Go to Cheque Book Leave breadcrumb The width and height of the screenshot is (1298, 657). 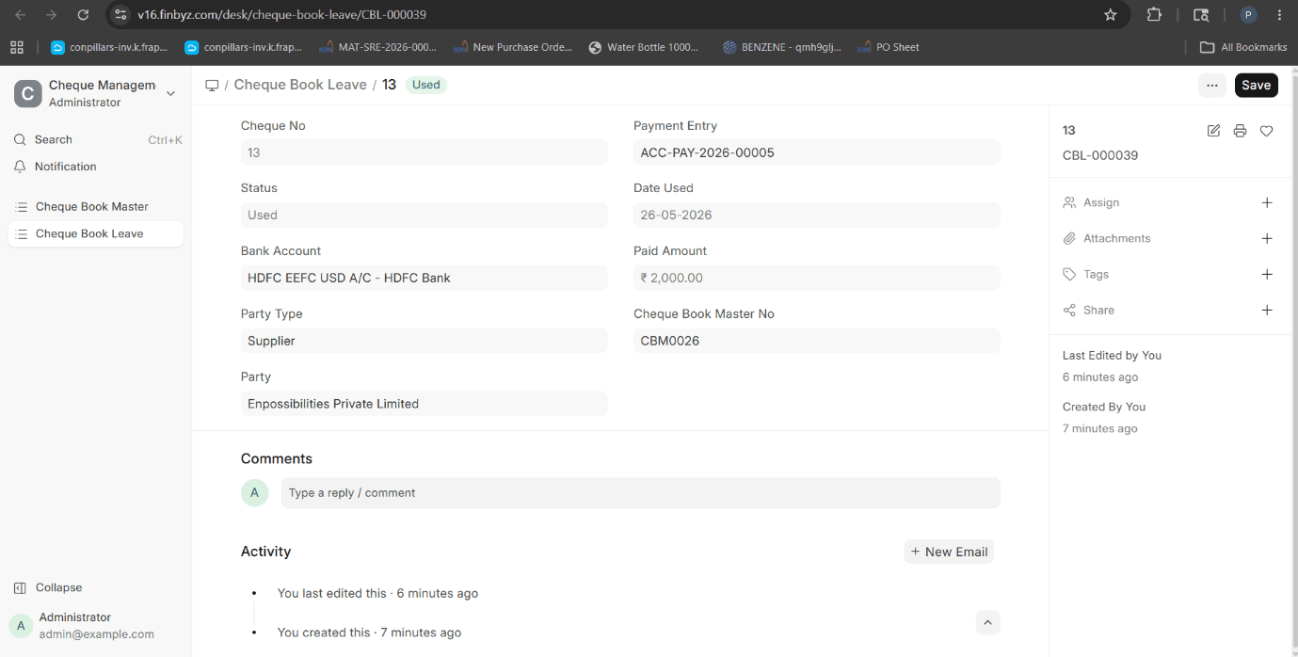(300, 85)
